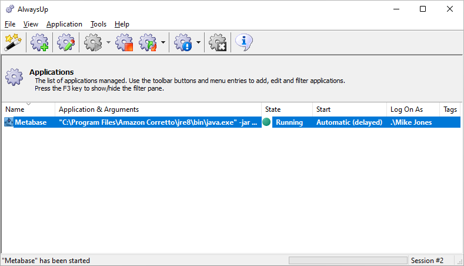
Task: Sort by the Start column header
Action: (349, 109)
